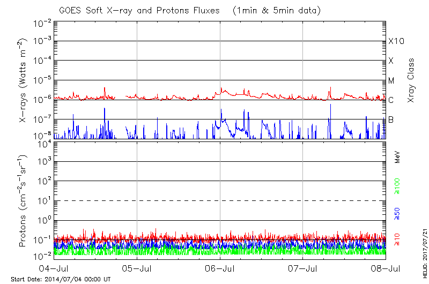The image size is (429, 284).
Task: Select the 'B' X-ray class label
Action: click(391, 119)
